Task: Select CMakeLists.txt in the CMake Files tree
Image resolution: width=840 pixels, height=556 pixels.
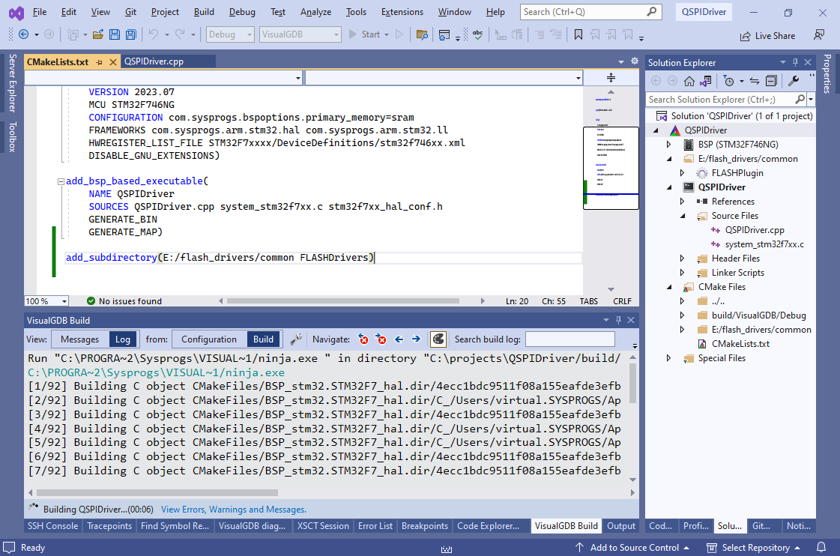Action: point(740,344)
